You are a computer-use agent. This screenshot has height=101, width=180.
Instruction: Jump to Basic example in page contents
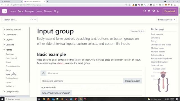click(157, 34)
